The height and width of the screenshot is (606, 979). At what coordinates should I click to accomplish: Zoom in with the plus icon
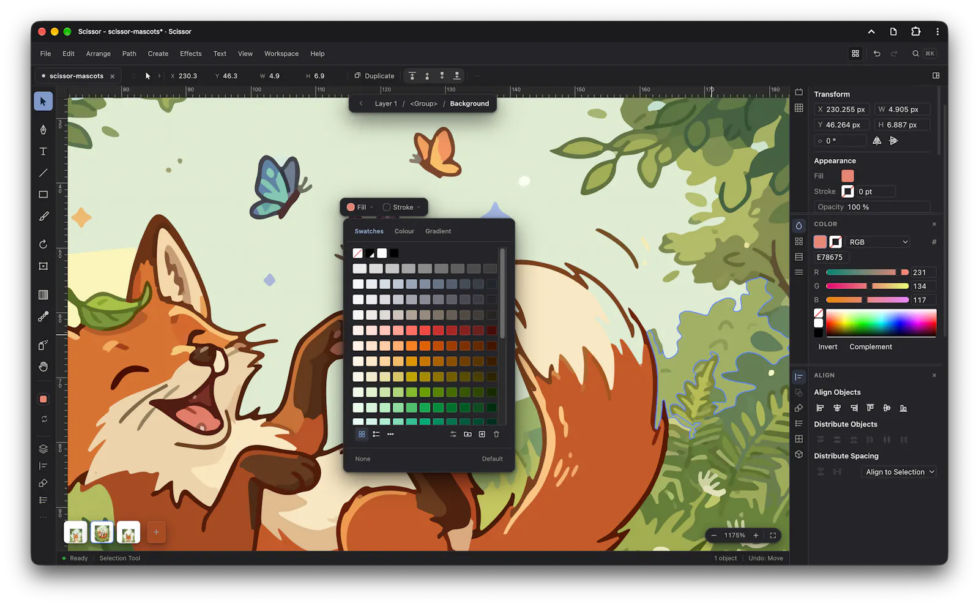[x=756, y=536]
